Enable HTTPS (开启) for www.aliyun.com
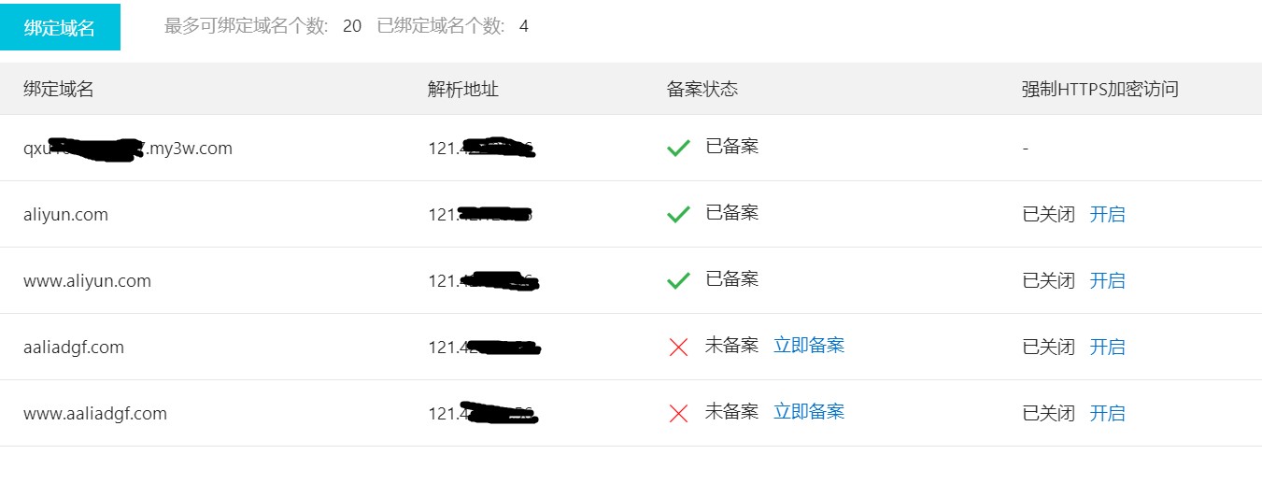 tap(1107, 280)
